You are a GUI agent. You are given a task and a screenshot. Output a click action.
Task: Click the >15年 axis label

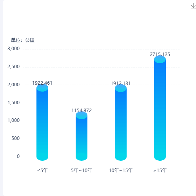160,171
